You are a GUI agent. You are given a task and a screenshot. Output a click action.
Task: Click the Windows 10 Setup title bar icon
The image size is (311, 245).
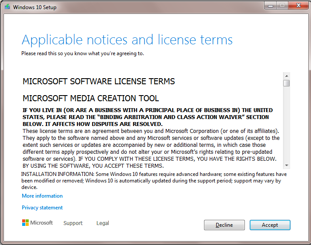pyautogui.click(x=7, y=7)
